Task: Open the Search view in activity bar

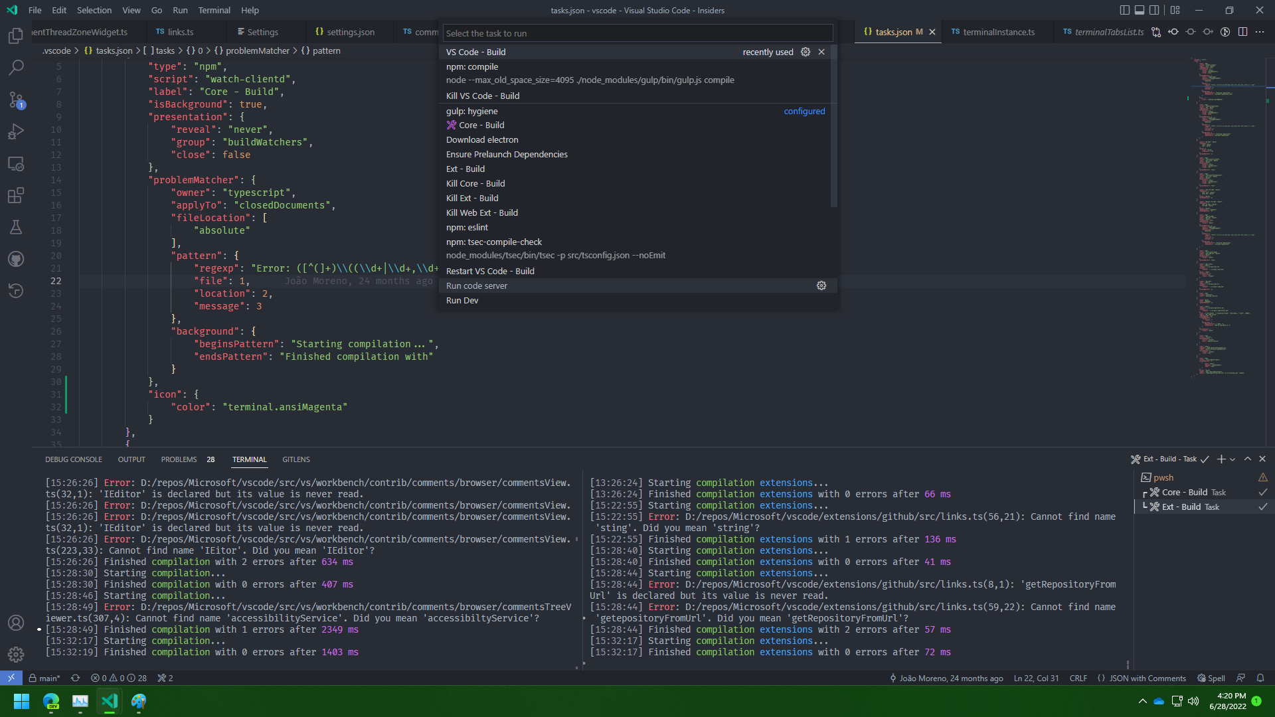Action: (16, 68)
